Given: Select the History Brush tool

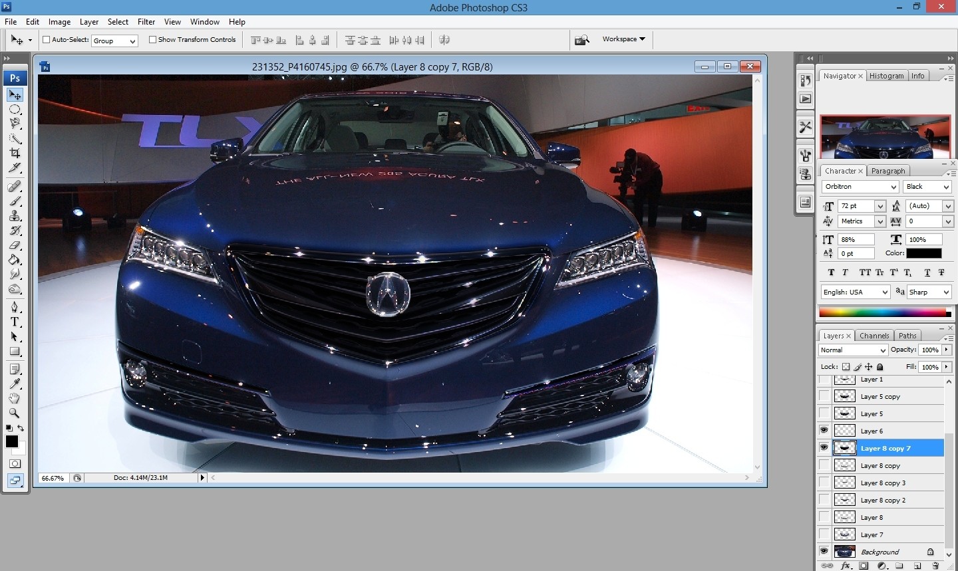Looking at the screenshot, I should click(15, 231).
